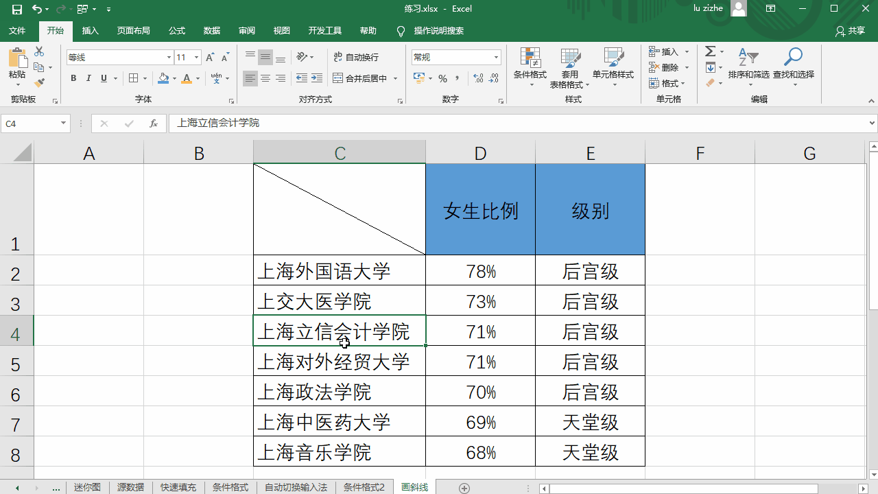
Task: Select cell 上海外国语大学
Action: click(x=340, y=270)
